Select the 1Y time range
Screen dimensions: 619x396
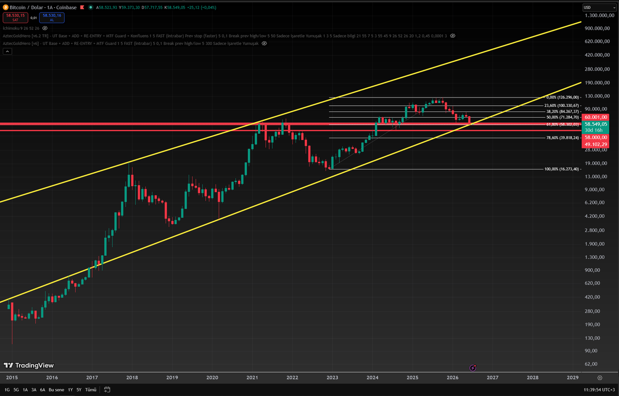[x=71, y=389]
